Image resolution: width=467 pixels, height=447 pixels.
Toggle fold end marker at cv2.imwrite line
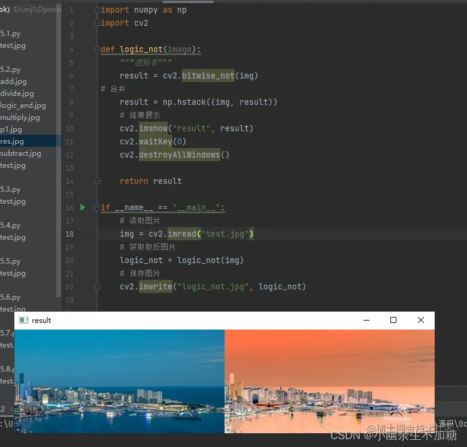(97, 286)
